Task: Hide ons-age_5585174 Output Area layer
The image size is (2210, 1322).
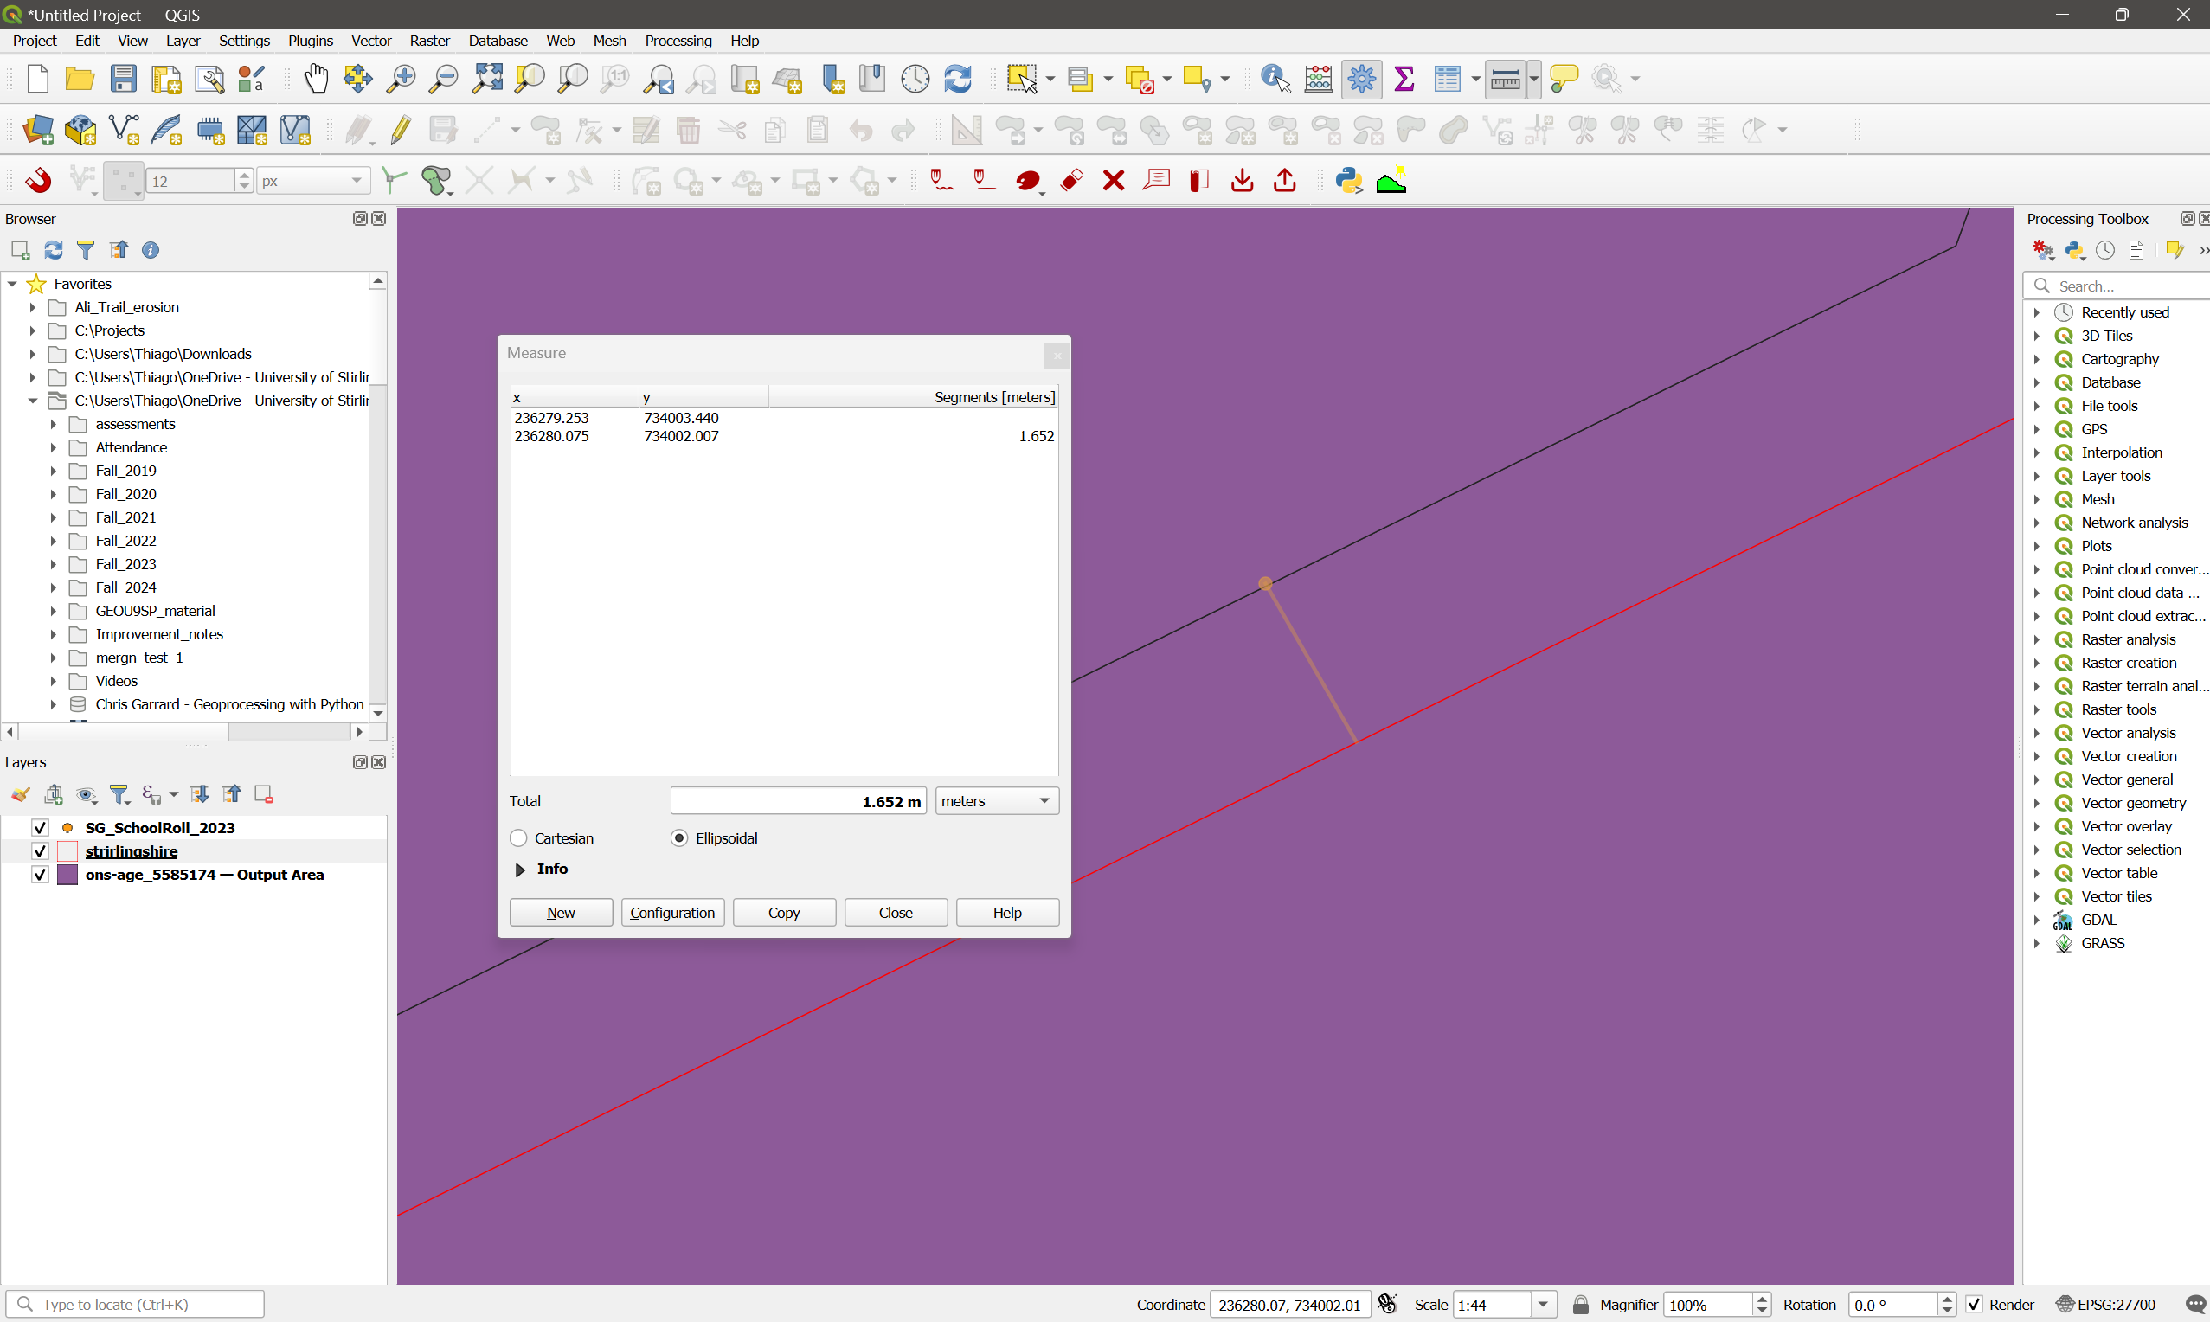Action: pos(40,875)
